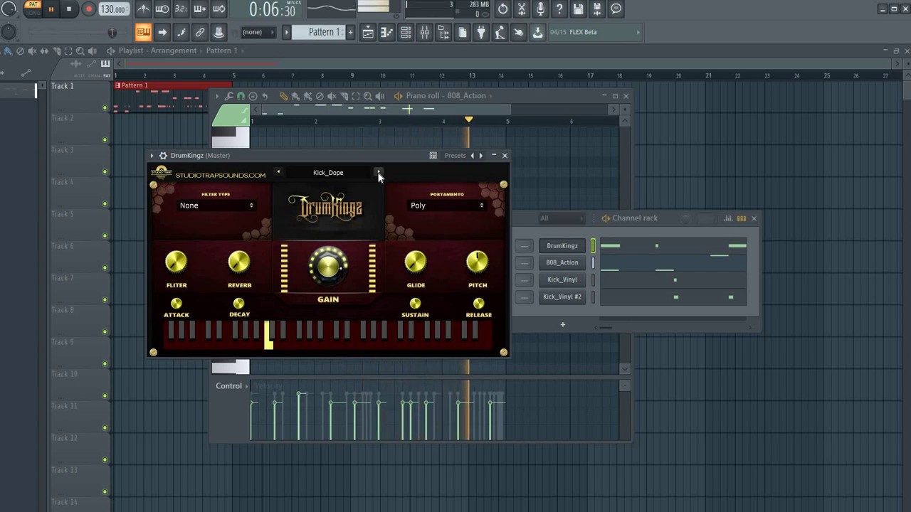This screenshot has height=512, width=911.
Task: Toggle the overdub/blend recording icon
Action: point(200,9)
